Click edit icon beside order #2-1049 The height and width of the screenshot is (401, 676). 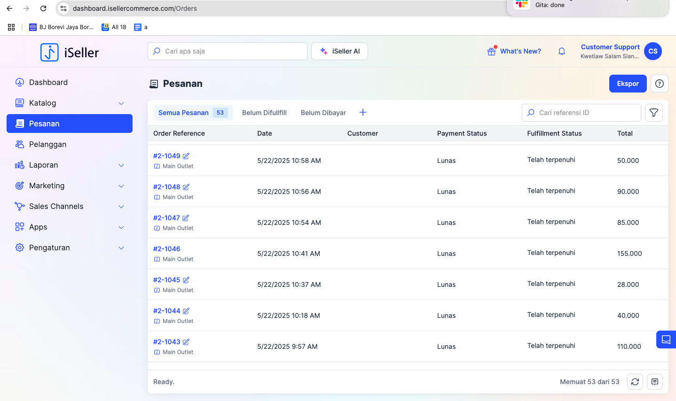[x=186, y=156]
